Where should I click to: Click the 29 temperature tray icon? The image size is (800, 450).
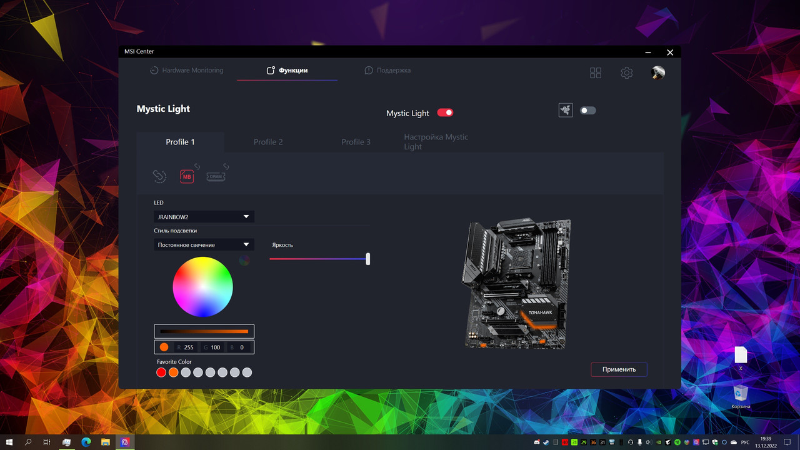pyautogui.click(x=584, y=442)
